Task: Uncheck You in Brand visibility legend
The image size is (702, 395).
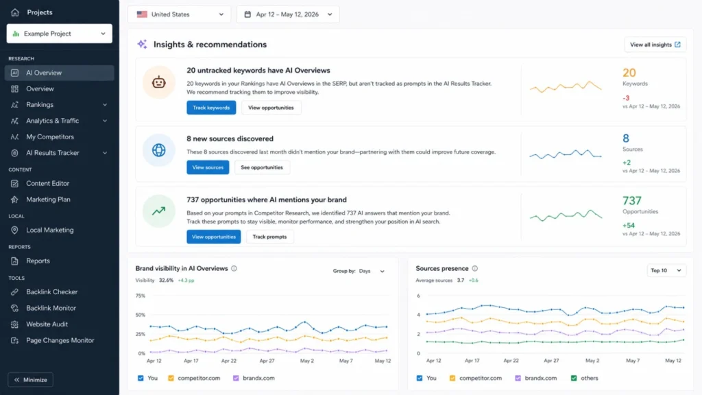Action: (141, 378)
